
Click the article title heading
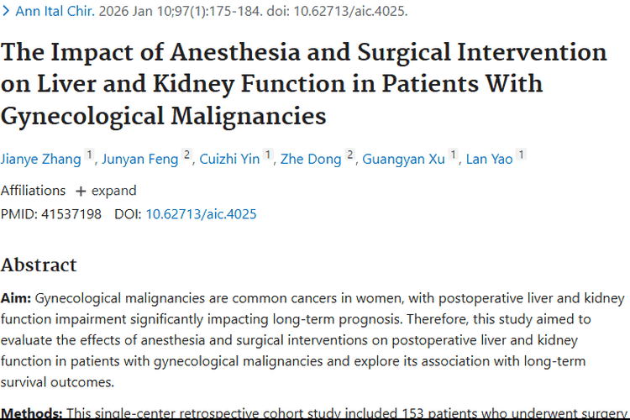click(302, 83)
